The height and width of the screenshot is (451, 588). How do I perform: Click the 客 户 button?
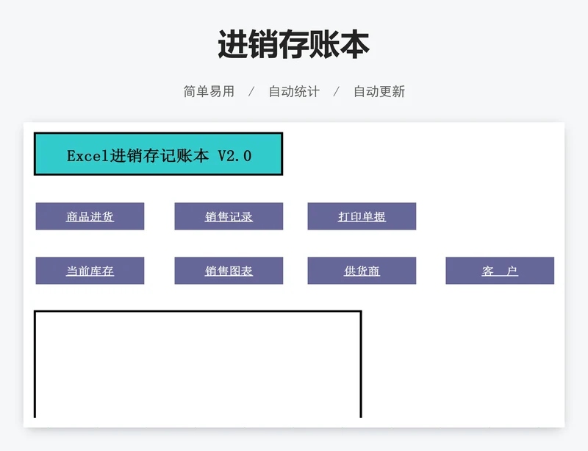click(500, 271)
